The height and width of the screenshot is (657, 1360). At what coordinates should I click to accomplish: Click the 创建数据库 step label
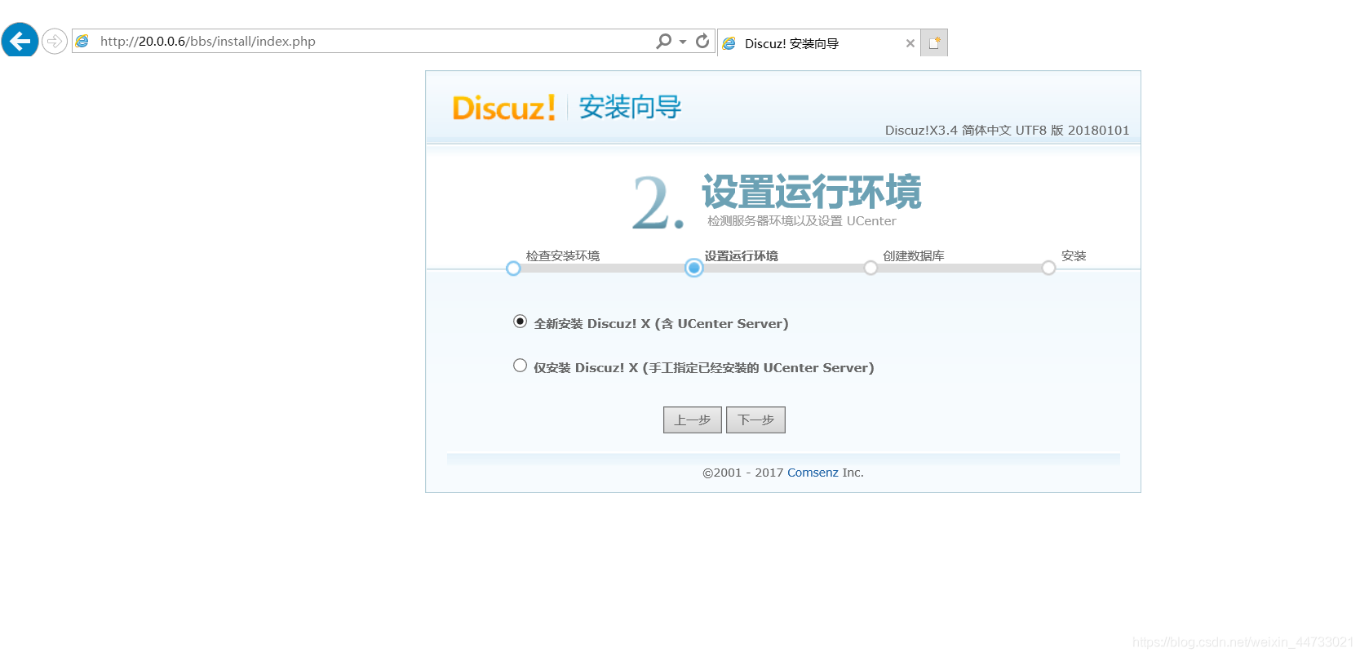(x=914, y=255)
